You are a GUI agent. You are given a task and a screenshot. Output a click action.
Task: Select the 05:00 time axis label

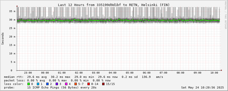pyautogui.click(x=130, y=73)
